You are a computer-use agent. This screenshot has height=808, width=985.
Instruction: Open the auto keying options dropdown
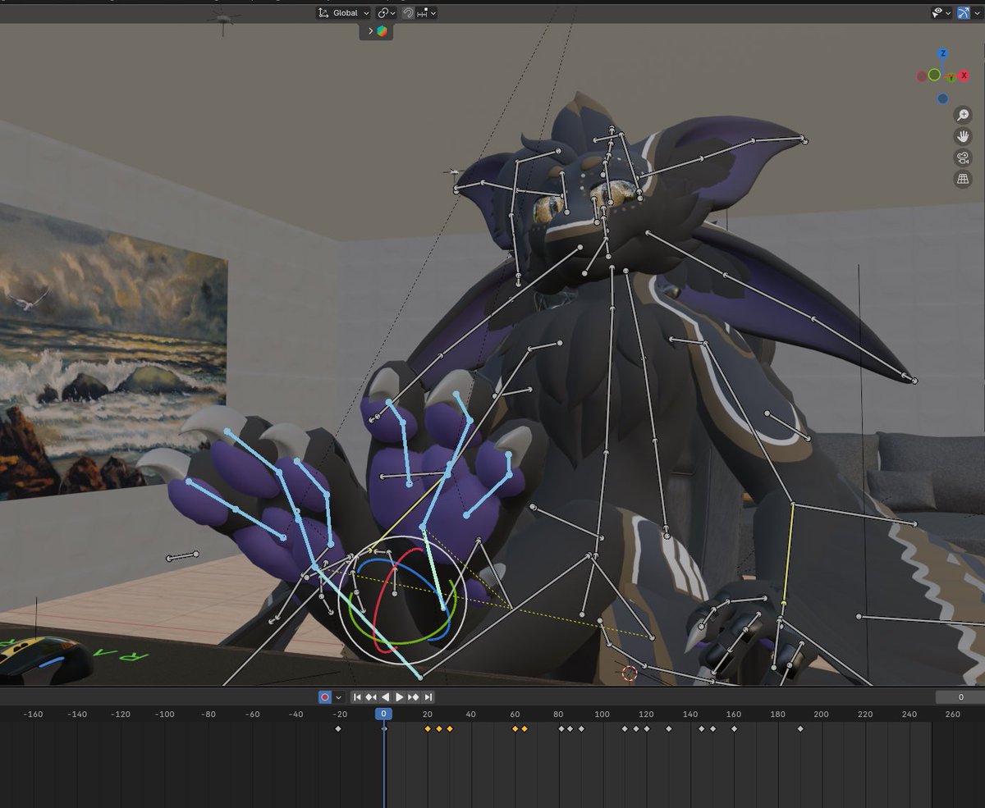pos(338,697)
